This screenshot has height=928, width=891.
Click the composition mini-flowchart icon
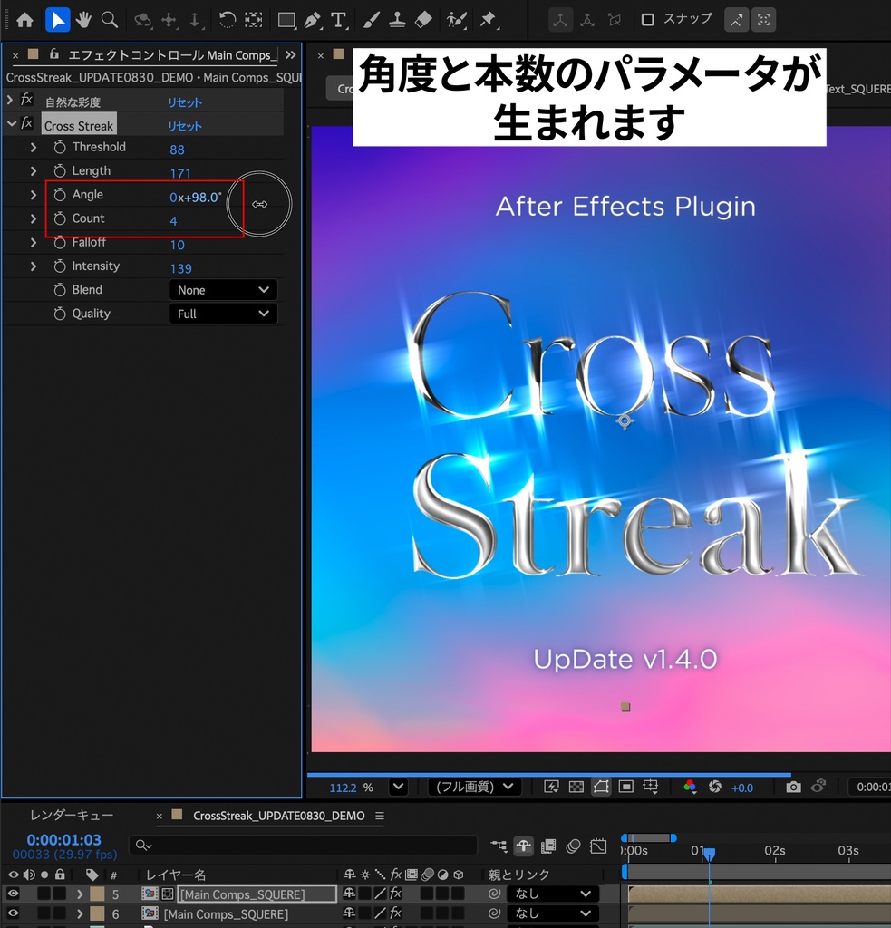499,846
